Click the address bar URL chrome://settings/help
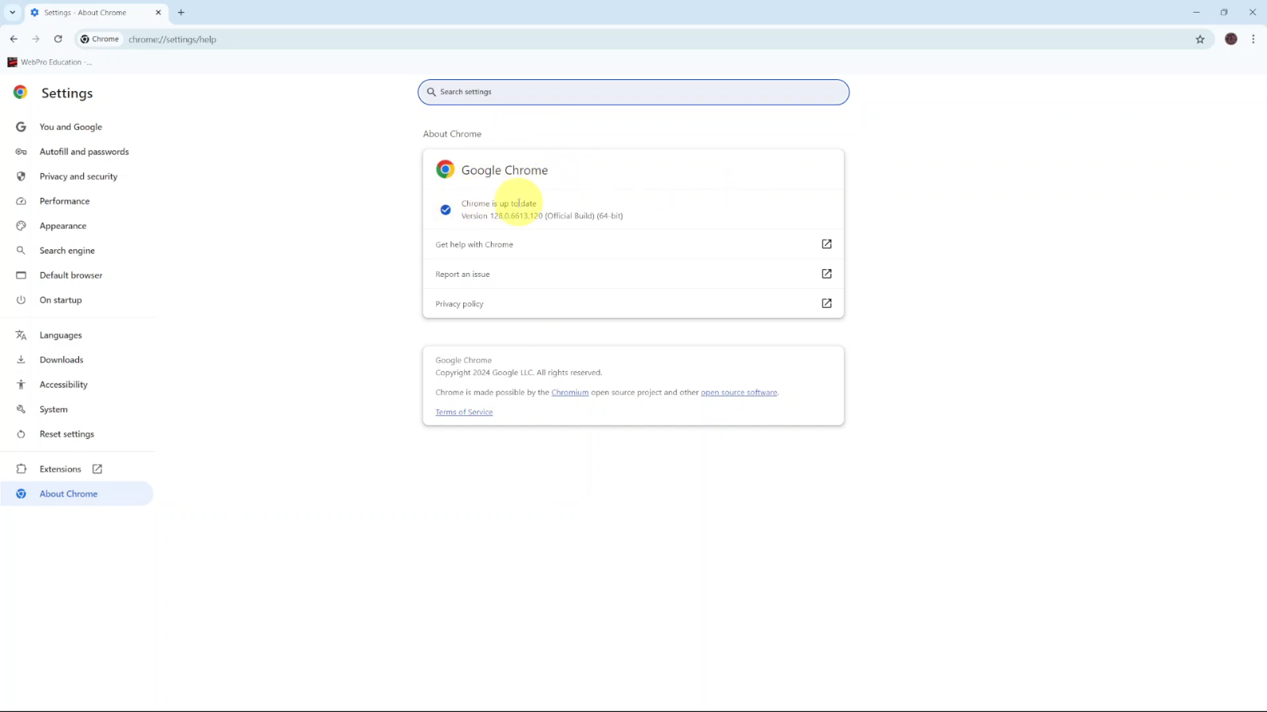1267x712 pixels. (173, 40)
